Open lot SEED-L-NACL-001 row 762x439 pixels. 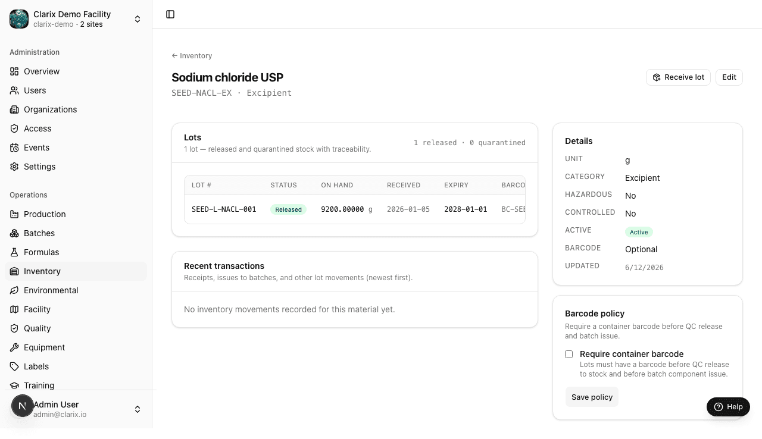(x=355, y=209)
